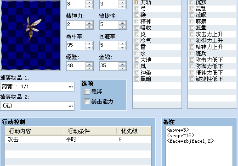The width and height of the screenshot is (238, 166).
Task: Toggle the 雷 element efficiency box
Action: pyautogui.click(x=136, y=47)
